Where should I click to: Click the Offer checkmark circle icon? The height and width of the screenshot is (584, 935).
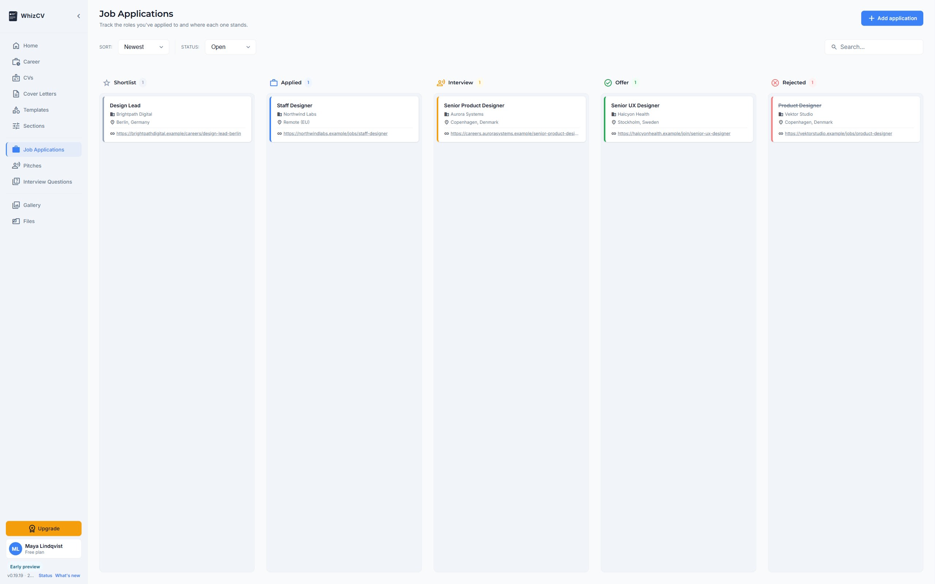point(608,82)
